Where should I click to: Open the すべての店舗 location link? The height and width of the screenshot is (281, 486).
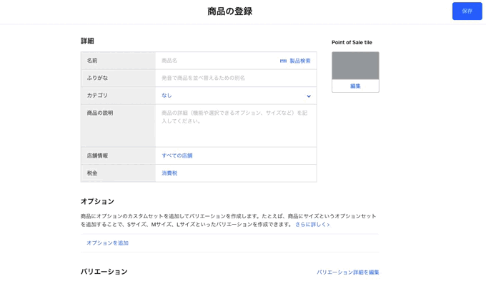[x=177, y=155]
